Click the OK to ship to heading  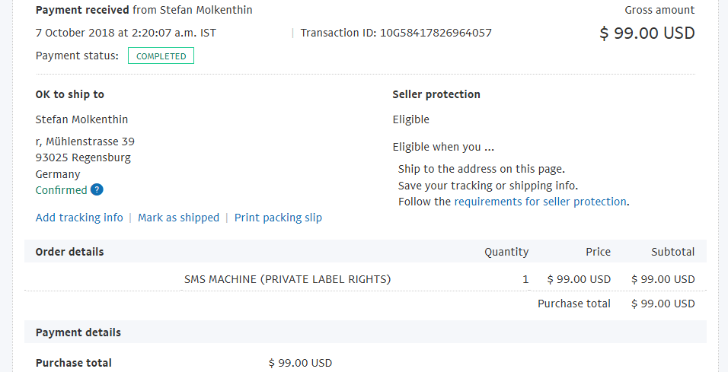click(69, 94)
